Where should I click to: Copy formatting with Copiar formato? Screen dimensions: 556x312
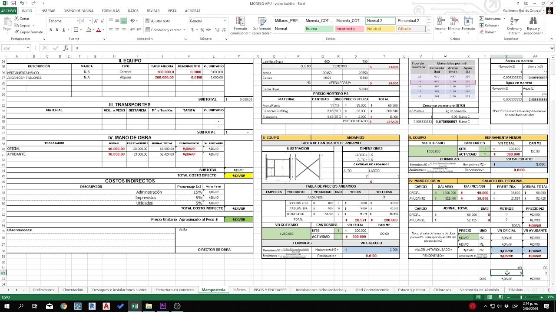(29, 32)
